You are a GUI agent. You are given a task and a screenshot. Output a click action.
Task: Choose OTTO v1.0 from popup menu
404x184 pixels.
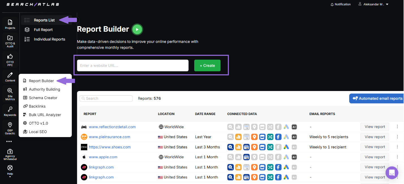tap(38, 123)
